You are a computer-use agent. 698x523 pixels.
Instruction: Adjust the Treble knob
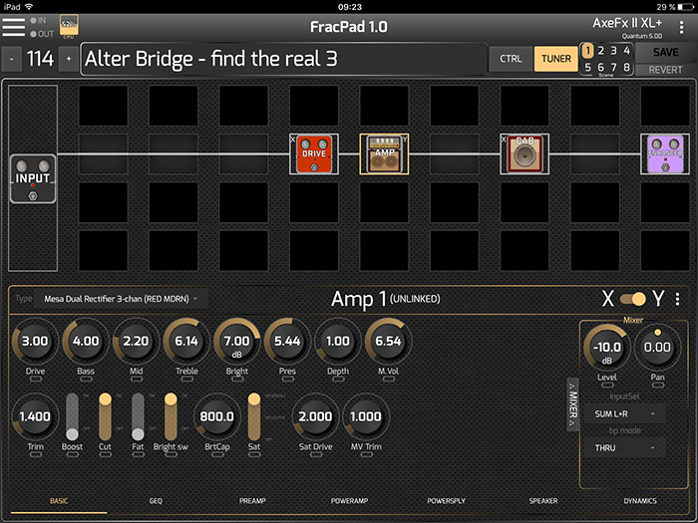186,341
